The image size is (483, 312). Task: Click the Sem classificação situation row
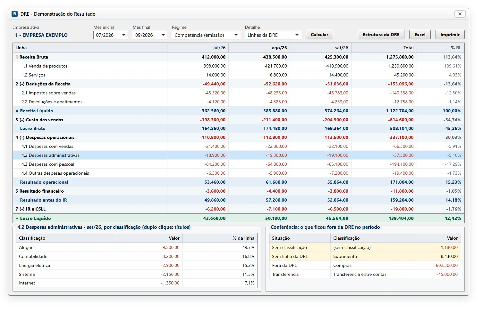point(365,247)
